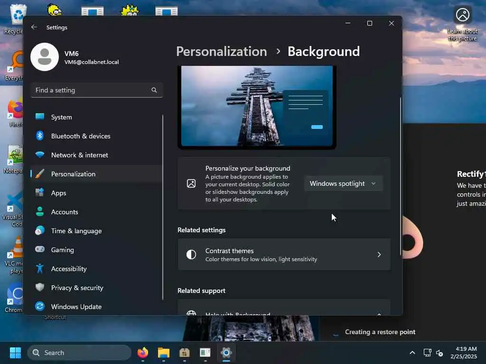Minimize the Settings window
The image size is (486, 364).
pos(348,23)
